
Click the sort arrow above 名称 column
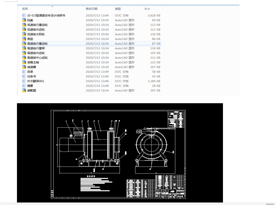(x=52, y=6)
